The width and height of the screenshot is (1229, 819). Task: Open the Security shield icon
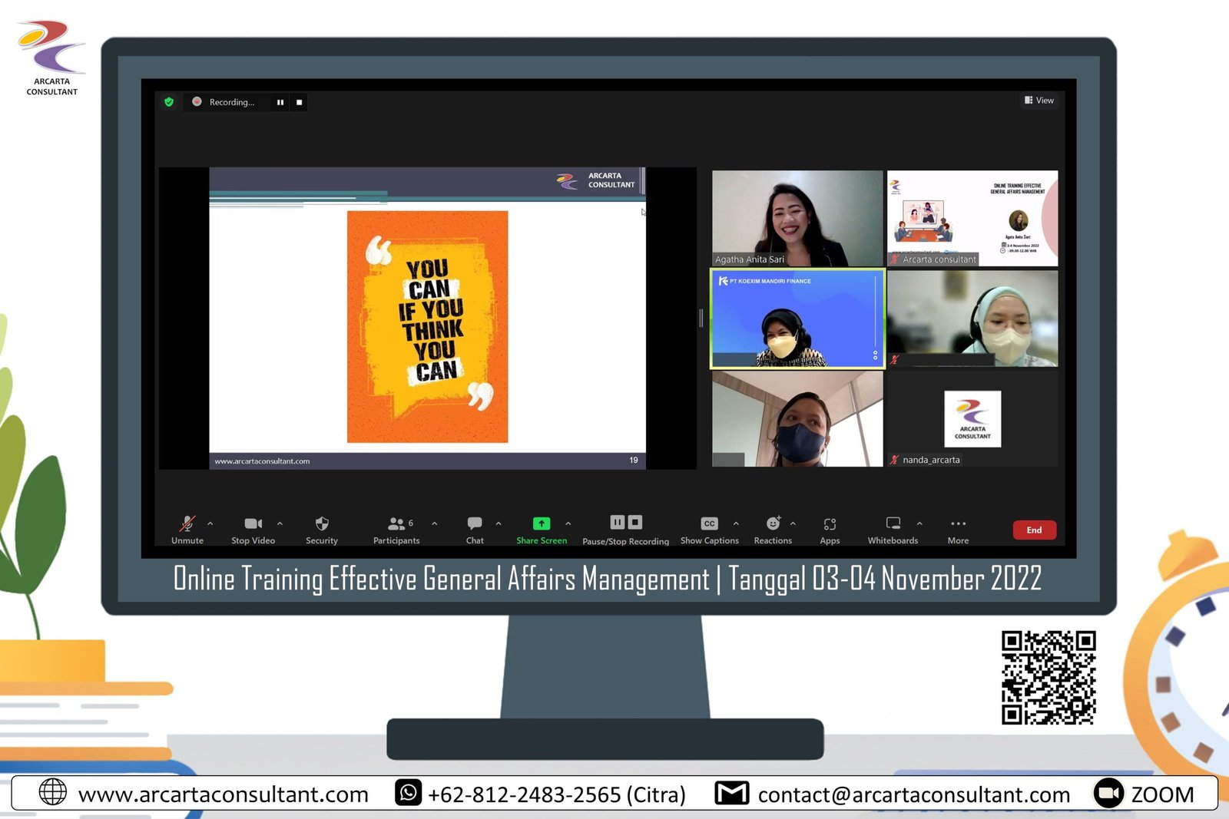(x=322, y=524)
